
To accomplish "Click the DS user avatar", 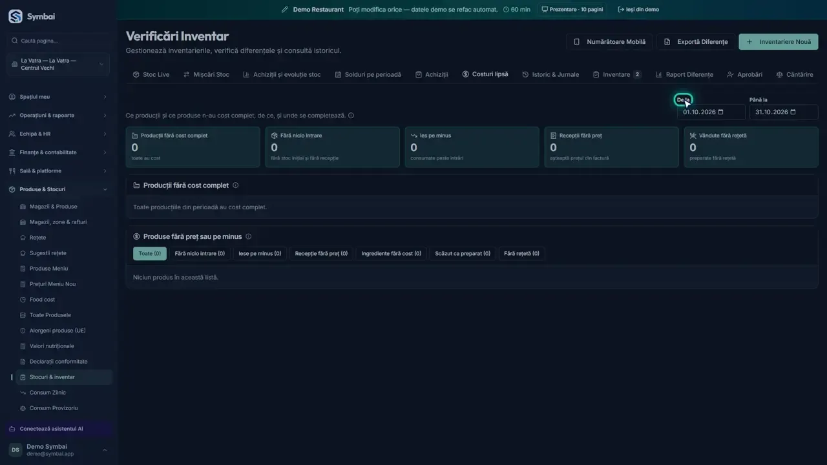I will 15,450.
